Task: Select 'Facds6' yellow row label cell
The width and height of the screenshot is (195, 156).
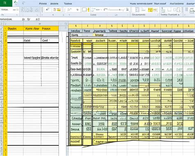Action: (x=76, y=41)
